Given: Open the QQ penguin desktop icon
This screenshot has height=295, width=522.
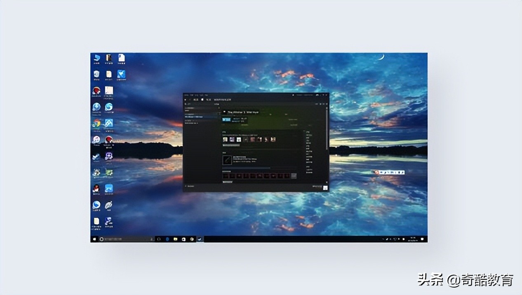Looking at the screenshot, I should [96, 188].
